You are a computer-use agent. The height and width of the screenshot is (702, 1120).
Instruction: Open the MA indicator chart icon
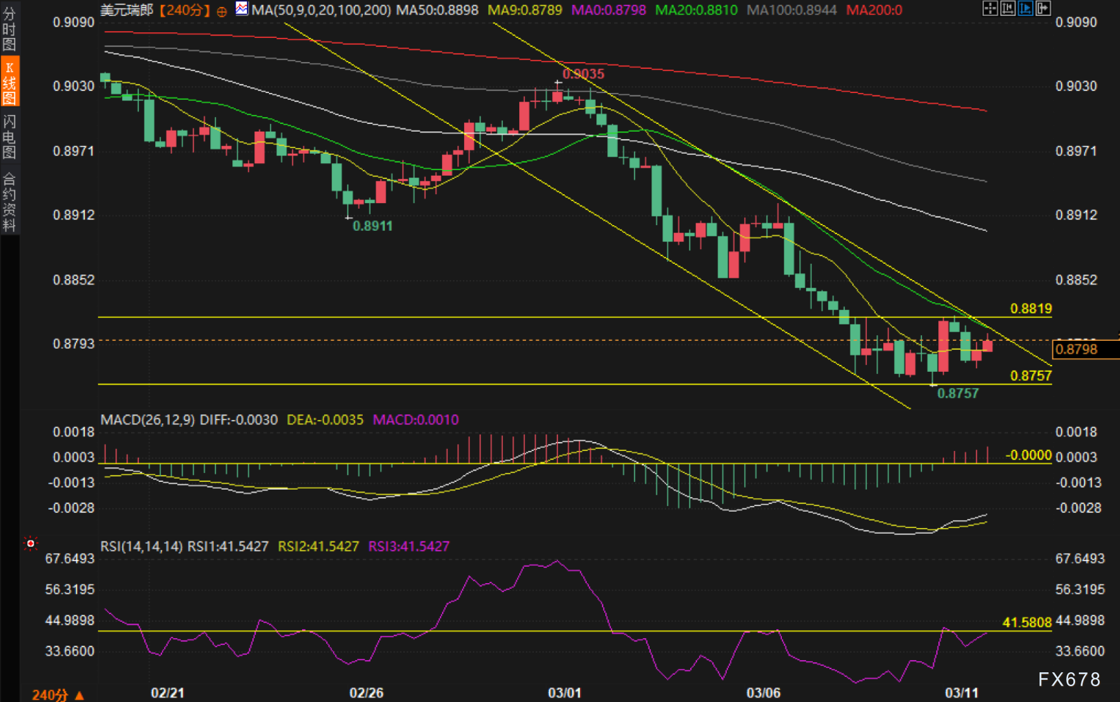[x=242, y=9]
